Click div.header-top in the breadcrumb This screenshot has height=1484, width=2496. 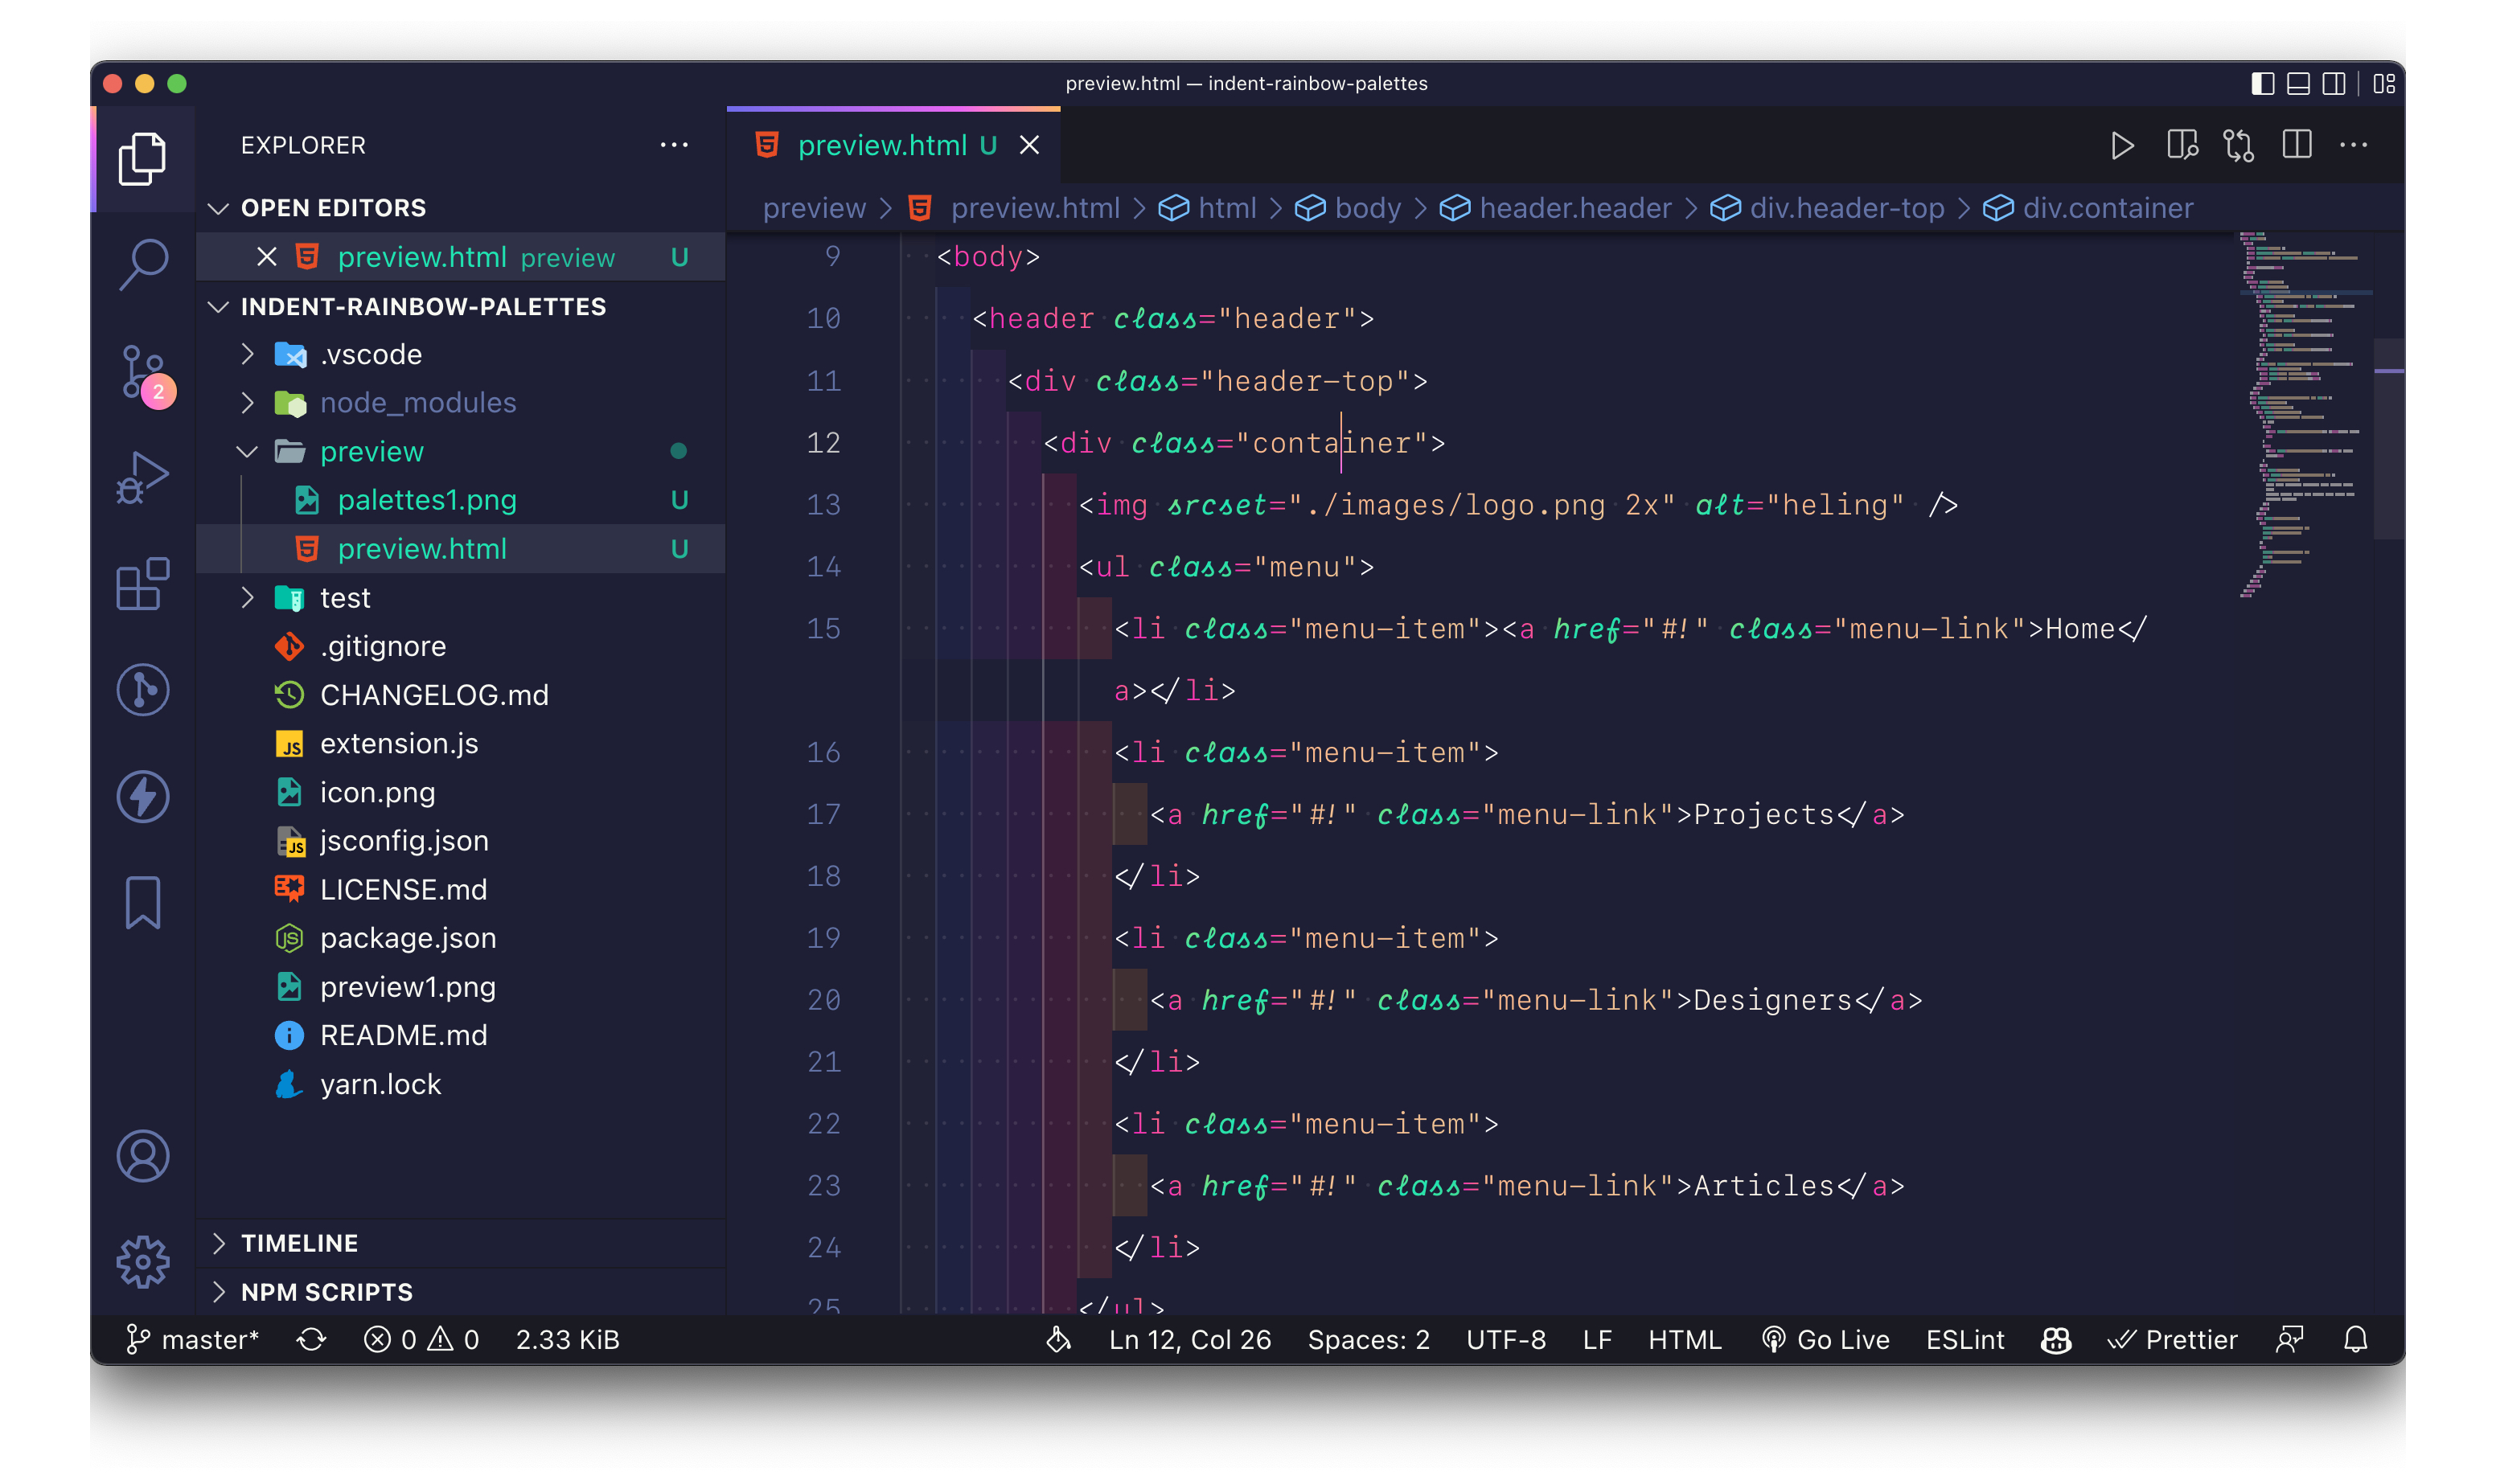click(x=1845, y=208)
